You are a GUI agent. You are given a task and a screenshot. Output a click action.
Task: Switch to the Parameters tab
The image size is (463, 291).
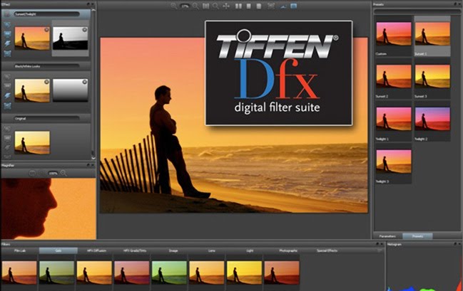(x=387, y=236)
